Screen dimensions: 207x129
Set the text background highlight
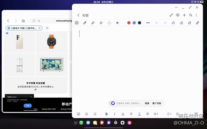(147, 114)
